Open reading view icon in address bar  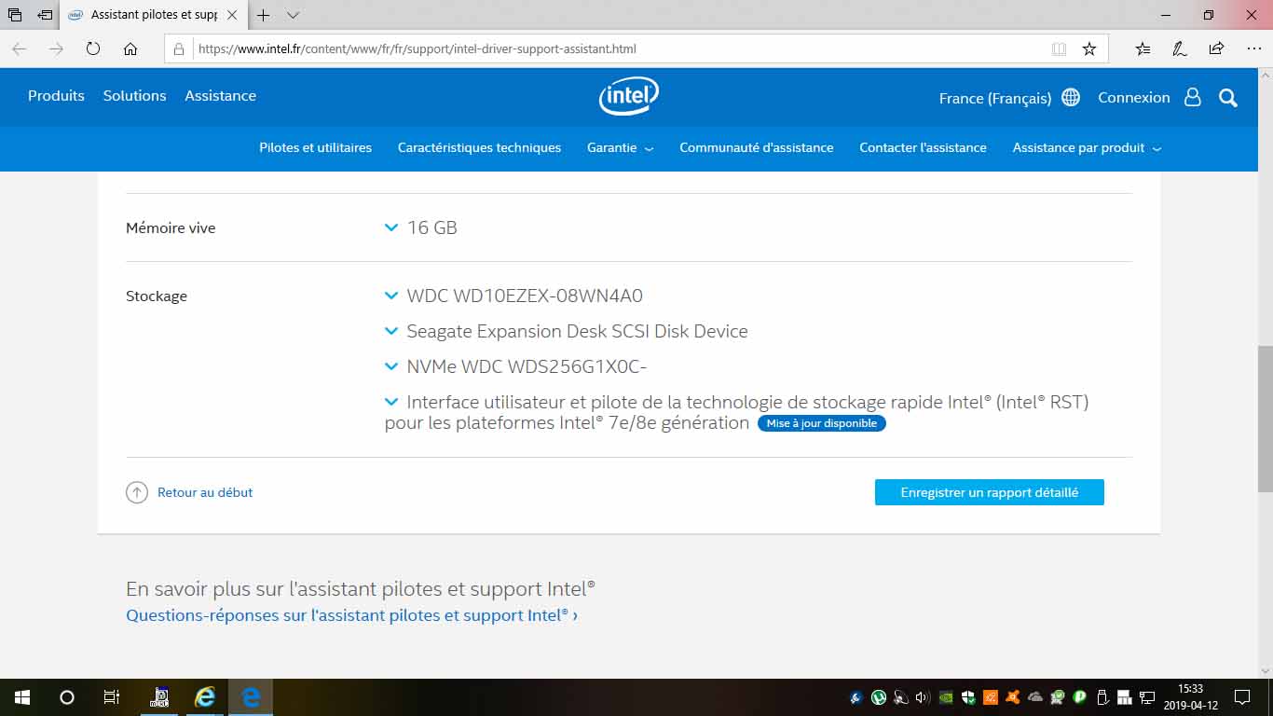tap(1059, 48)
